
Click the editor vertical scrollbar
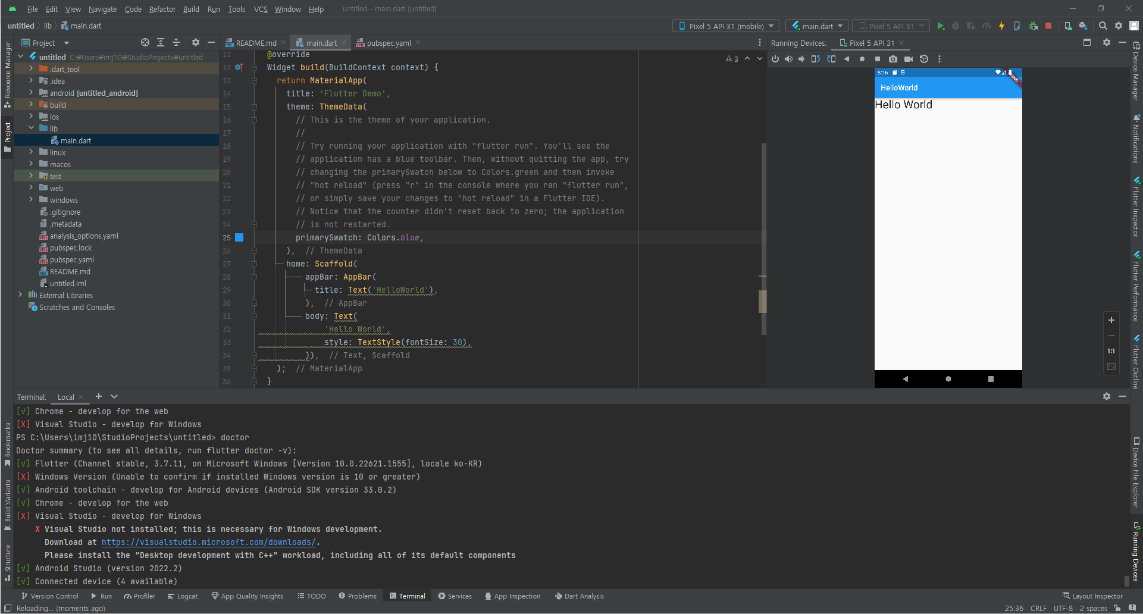(x=763, y=238)
